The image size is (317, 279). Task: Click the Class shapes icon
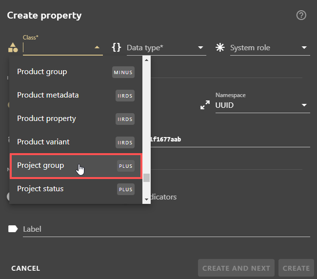pyautogui.click(x=13, y=47)
